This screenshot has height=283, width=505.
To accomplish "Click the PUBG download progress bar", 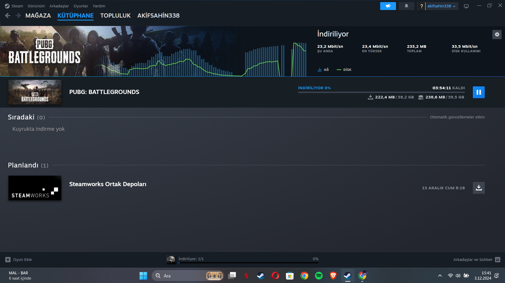I will (381, 92).
